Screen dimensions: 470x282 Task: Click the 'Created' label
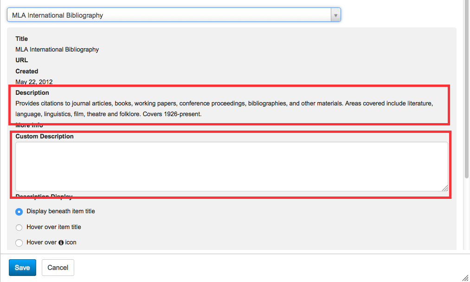[26, 71]
